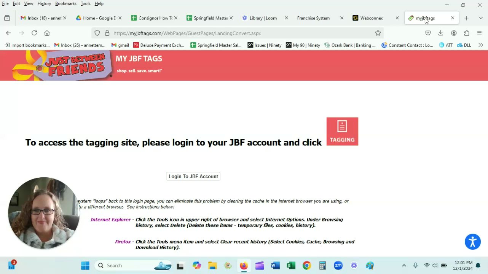Open the Pocket save icon
This screenshot has width=488, height=274.
point(428,33)
